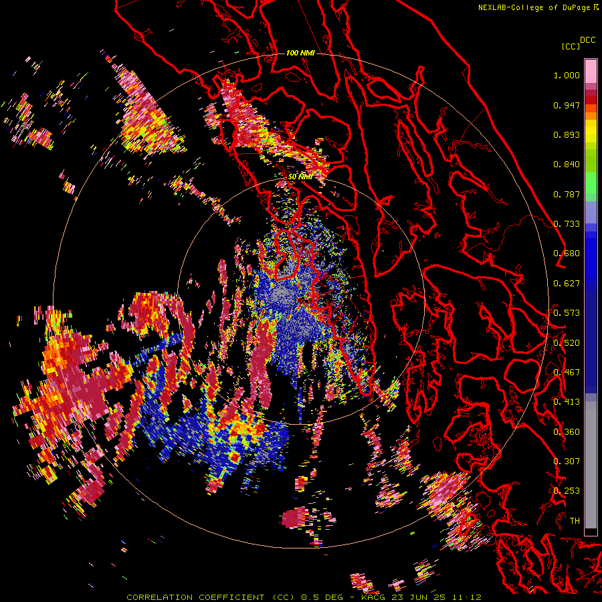Click the 100 NMI range ring label

point(300,53)
